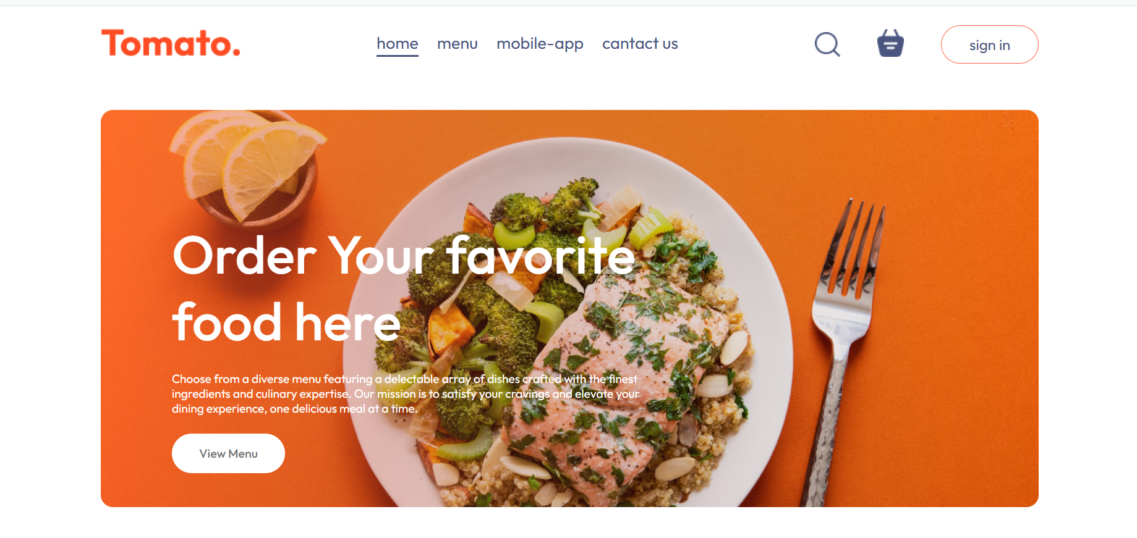Select the mobile-app nav link
This screenshot has height=538, width=1137.
pyautogui.click(x=540, y=44)
